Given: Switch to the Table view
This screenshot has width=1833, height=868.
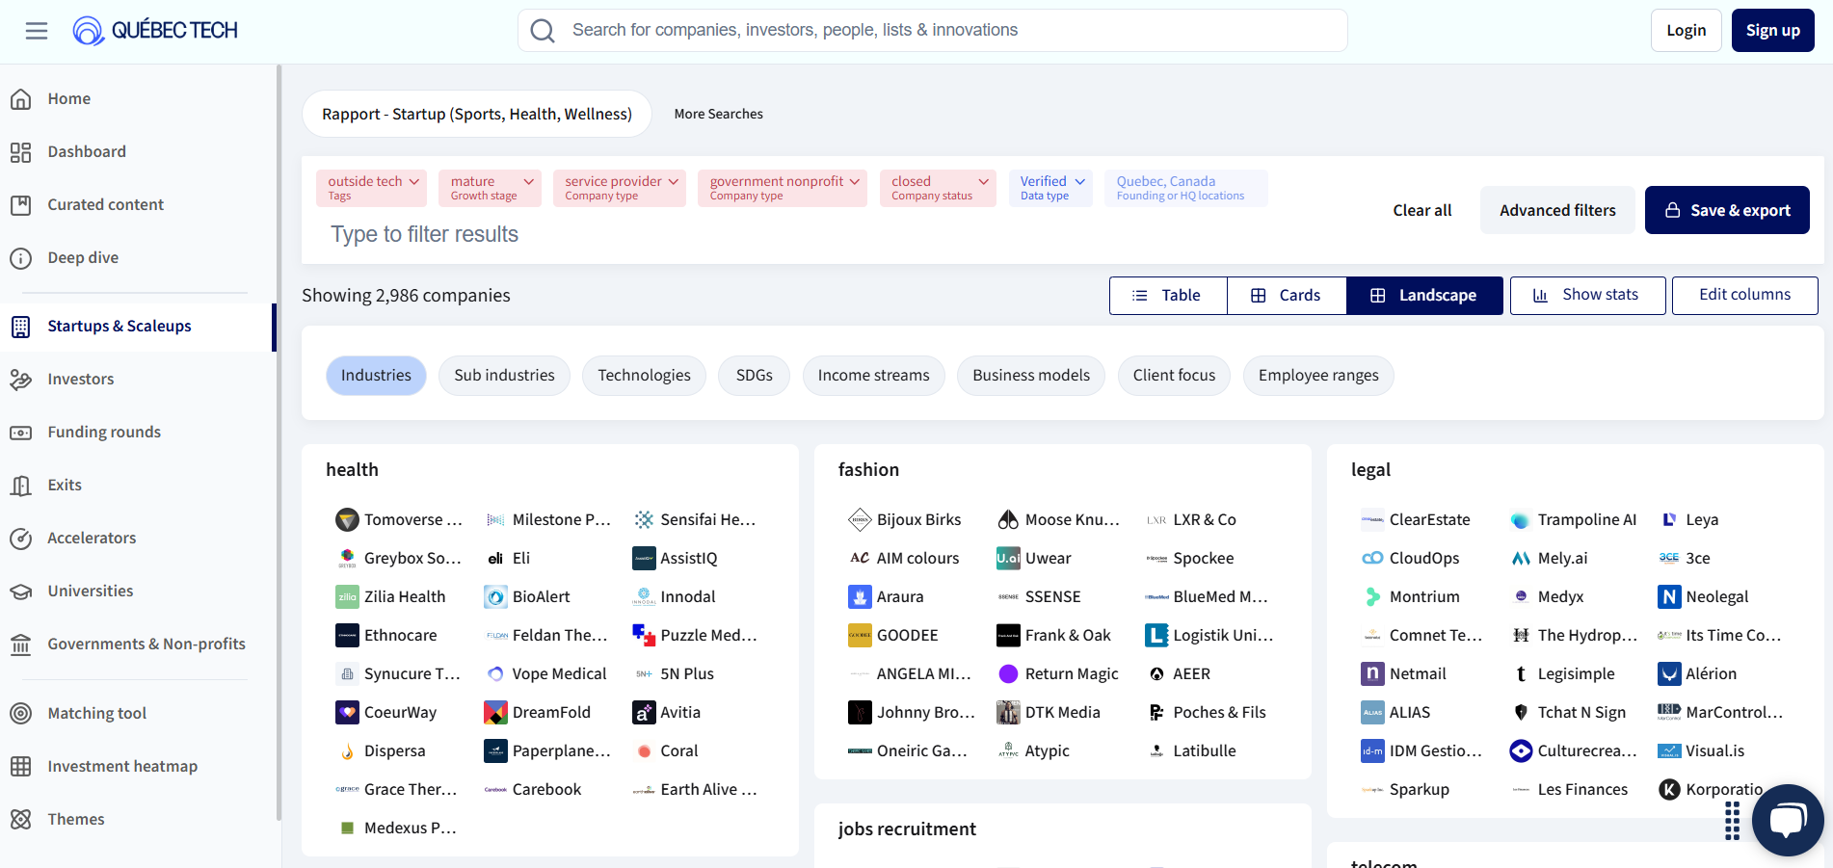Looking at the screenshot, I should click(x=1168, y=296).
